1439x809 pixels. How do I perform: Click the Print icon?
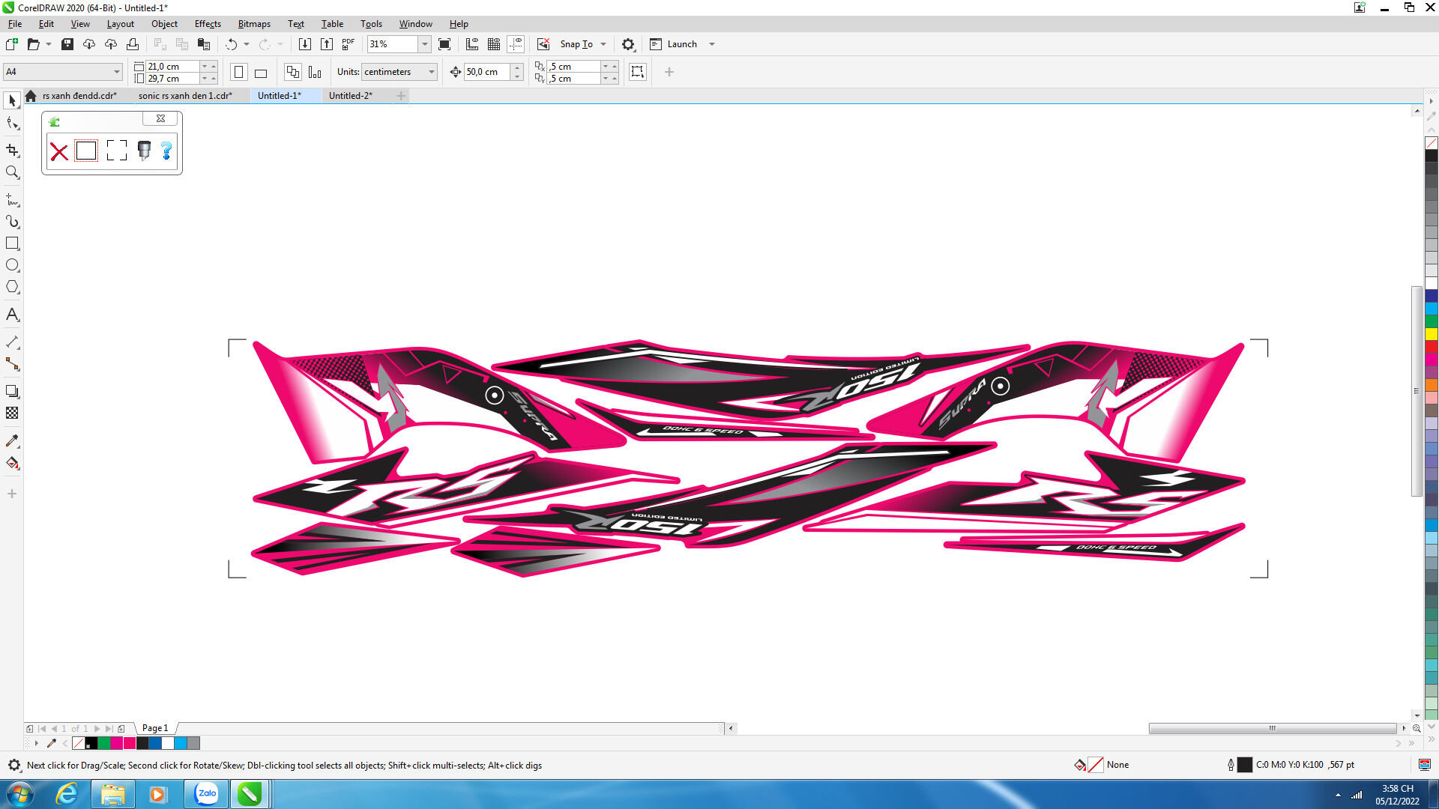pos(133,44)
